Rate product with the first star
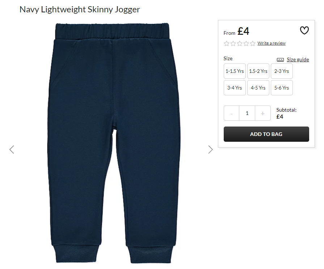The height and width of the screenshot is (269, 324). [x=227, y=44]
